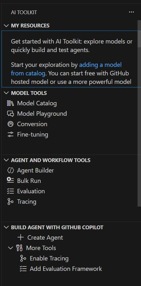Open the Fine-tuning sliders icon
Screen dimensions: 141x286
coord(10,134)
